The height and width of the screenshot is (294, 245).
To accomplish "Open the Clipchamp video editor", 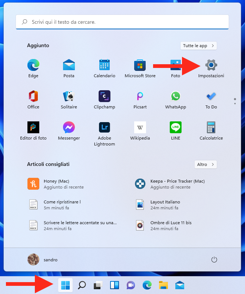I will coord(105,99).
